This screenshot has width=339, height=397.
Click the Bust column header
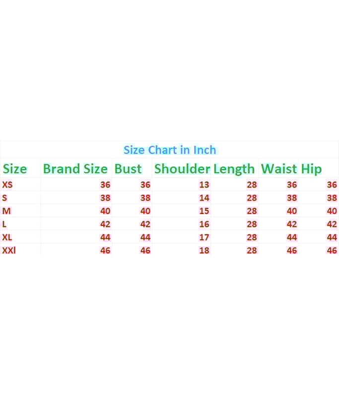tap(128, 169)
